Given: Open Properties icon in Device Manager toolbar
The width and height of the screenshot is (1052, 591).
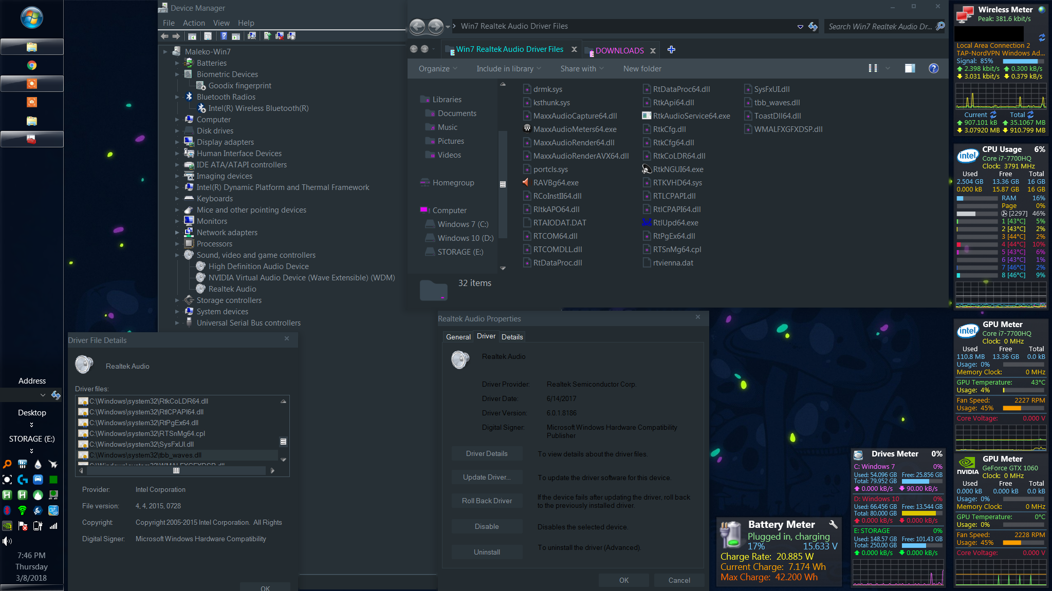Looking at the screenshot, I should tap(208, 36).
